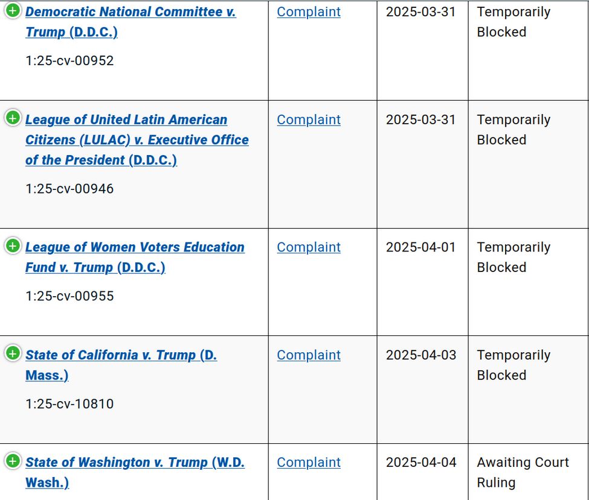This screenshot has width=589, height=500.
Task: Open the League of United Latin American Citizens link
Action: (126, 120)
